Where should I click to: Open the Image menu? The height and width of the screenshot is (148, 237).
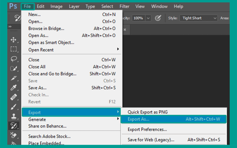coord(56,6)
